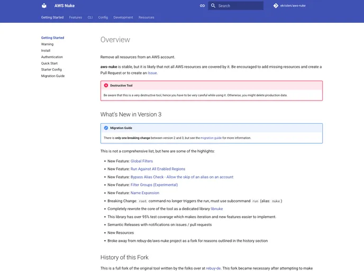This screenshot has height=271, width=364.
Task: Click the 'root' inline code text
Action: (142, 201)
